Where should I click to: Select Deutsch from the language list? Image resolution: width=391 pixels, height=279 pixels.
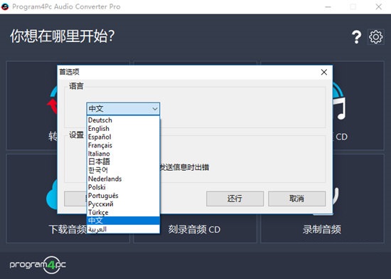click(x=123, y=120)
